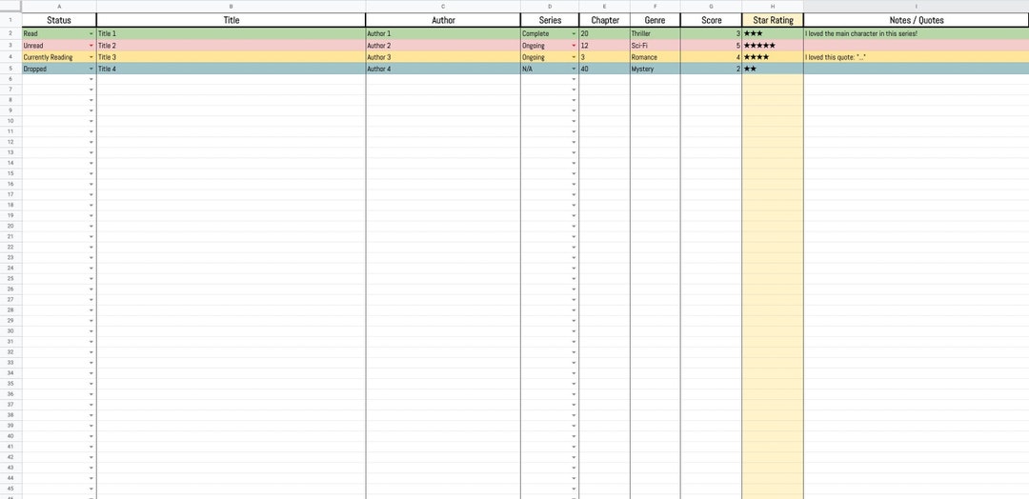The image size is (1029, 499).
Task: Open the empty Status dropdown in row 20
Action: [91, 227]
